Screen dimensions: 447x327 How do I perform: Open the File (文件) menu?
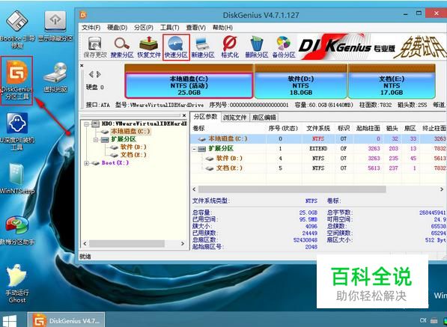point(91,28)
